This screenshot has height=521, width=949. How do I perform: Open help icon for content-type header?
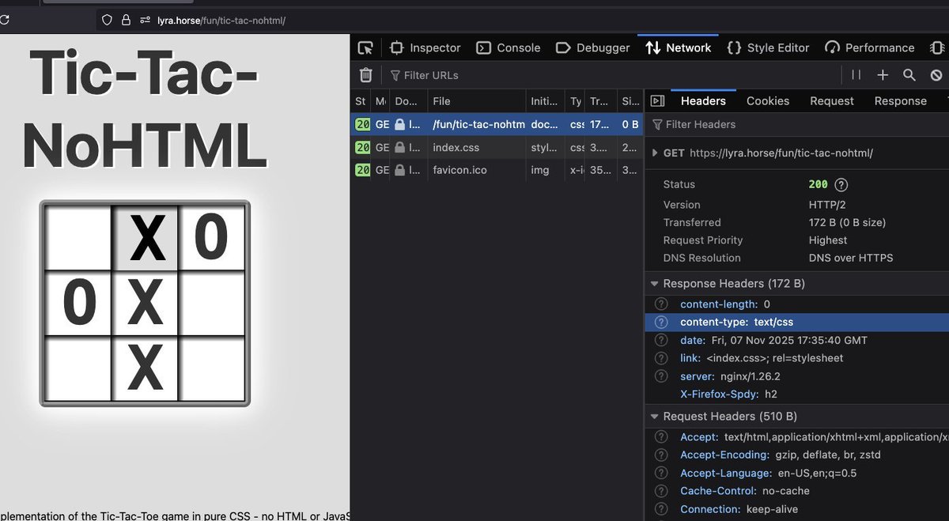coord(661,323)
